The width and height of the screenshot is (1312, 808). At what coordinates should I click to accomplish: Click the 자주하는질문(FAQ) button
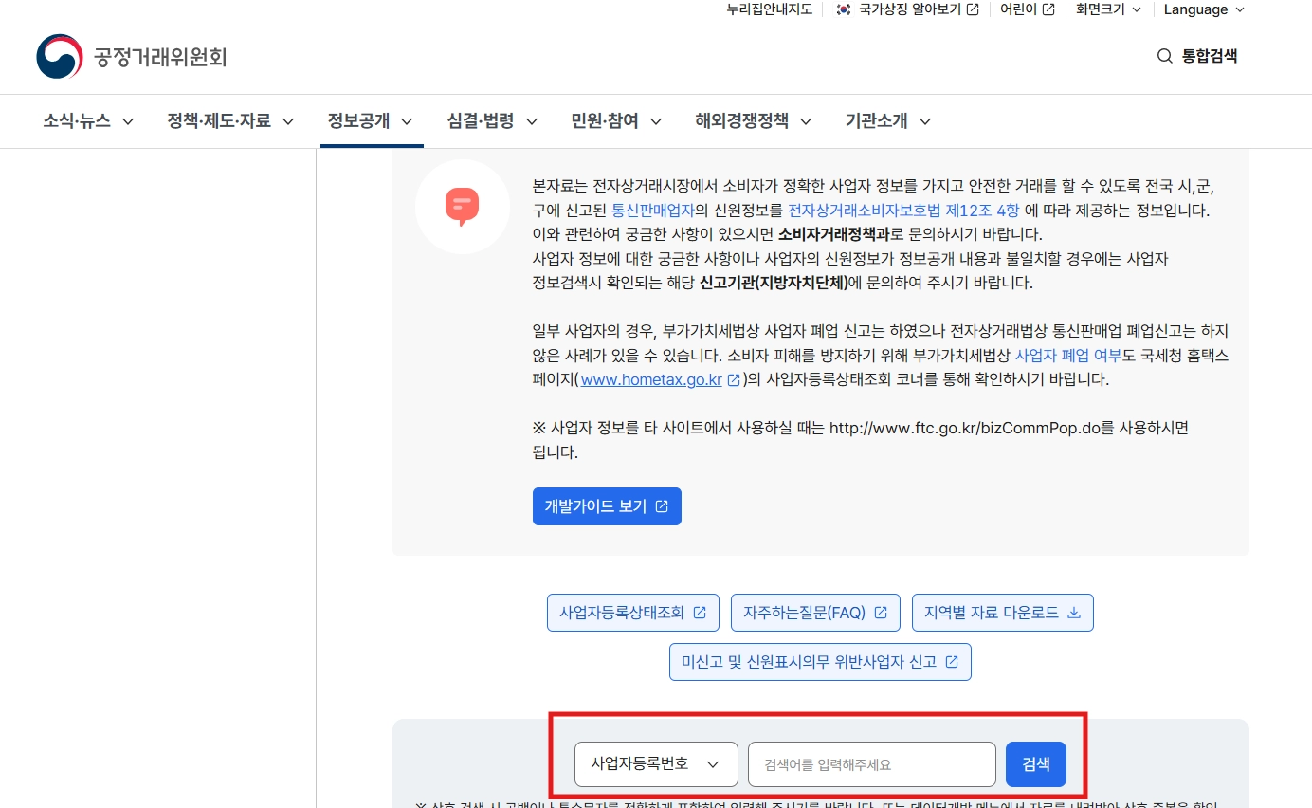815,613
